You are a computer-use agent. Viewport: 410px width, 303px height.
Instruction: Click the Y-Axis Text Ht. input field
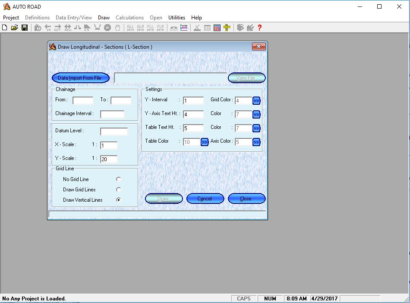pyautogui.click(x=193, y=114)
